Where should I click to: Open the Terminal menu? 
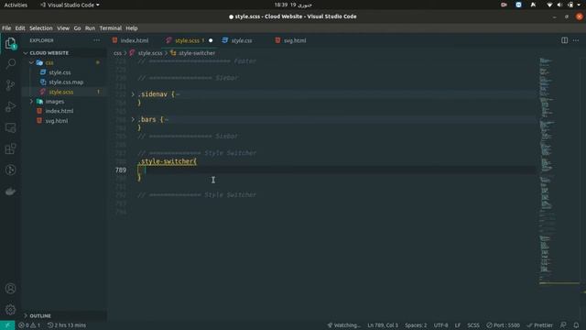(x=110, y=28)
